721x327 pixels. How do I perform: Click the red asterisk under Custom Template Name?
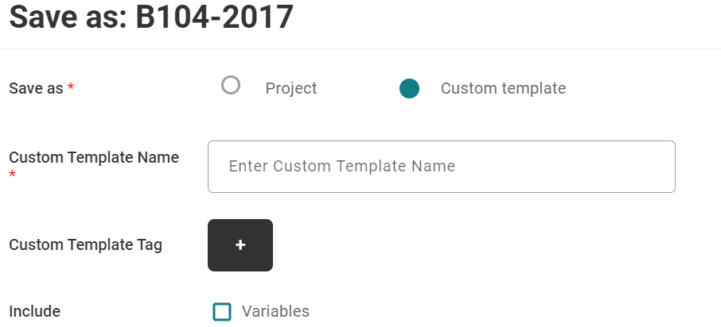coord(13,175)
